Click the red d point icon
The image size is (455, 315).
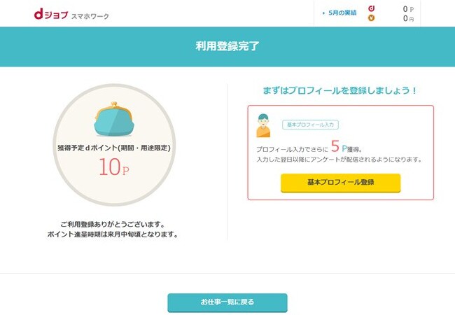[x=372, y=8]
